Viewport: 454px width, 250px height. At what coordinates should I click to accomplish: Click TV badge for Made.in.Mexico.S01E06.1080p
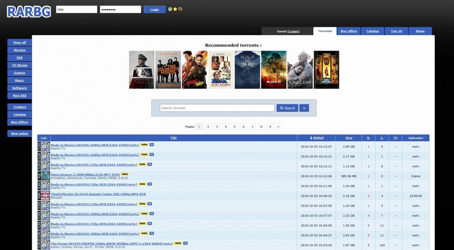point(152,145)
